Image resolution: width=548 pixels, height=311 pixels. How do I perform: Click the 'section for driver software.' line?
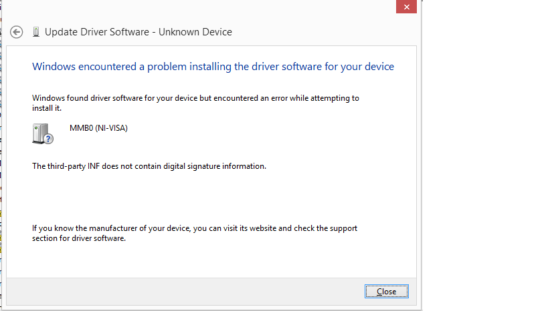pos(79,238)
